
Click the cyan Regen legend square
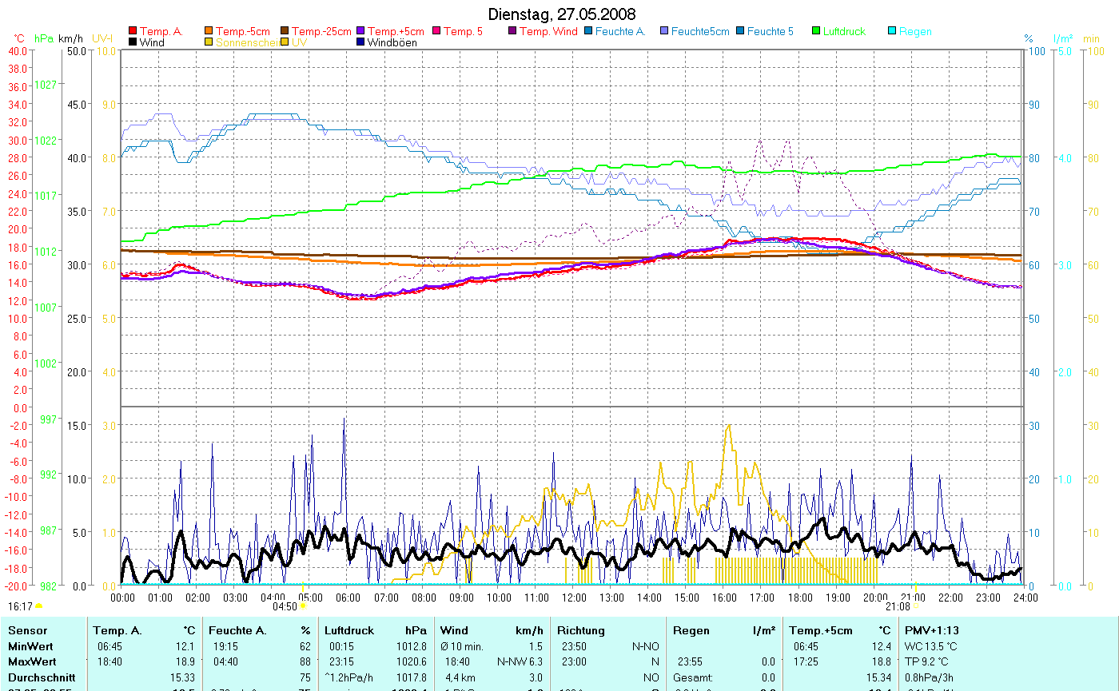[892, 31]
